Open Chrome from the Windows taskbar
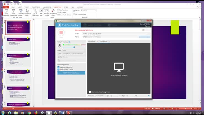The width and height of the screenshot is (204, 115). pos(29,113)
